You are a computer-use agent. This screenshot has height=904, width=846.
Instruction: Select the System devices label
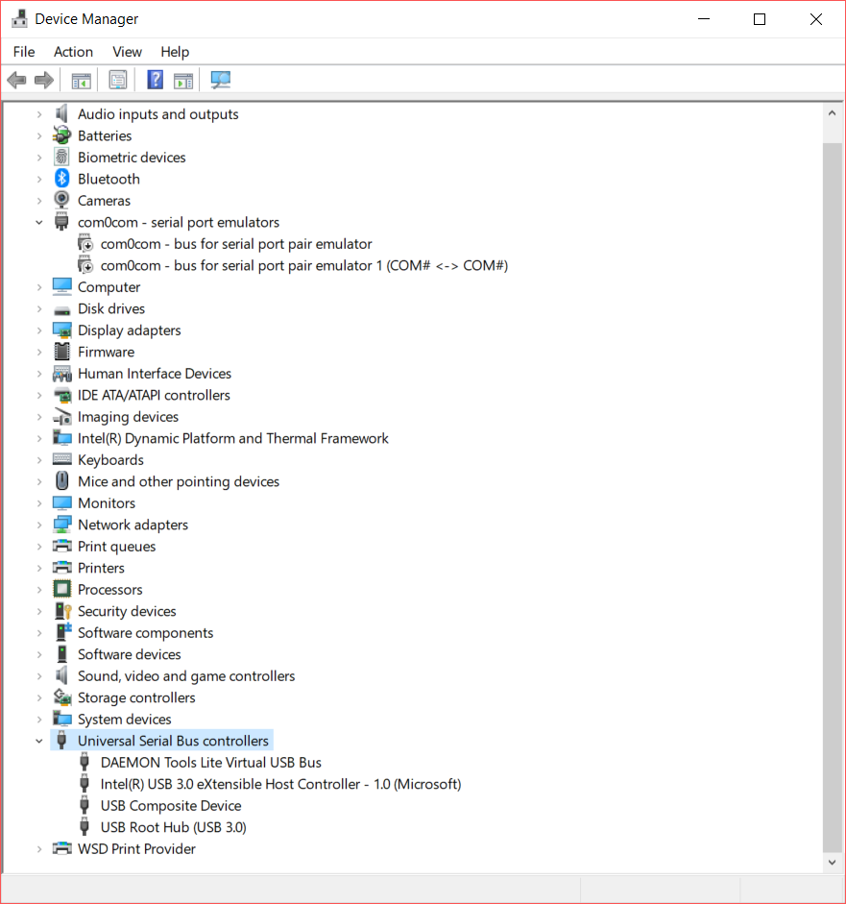point(125,719)
